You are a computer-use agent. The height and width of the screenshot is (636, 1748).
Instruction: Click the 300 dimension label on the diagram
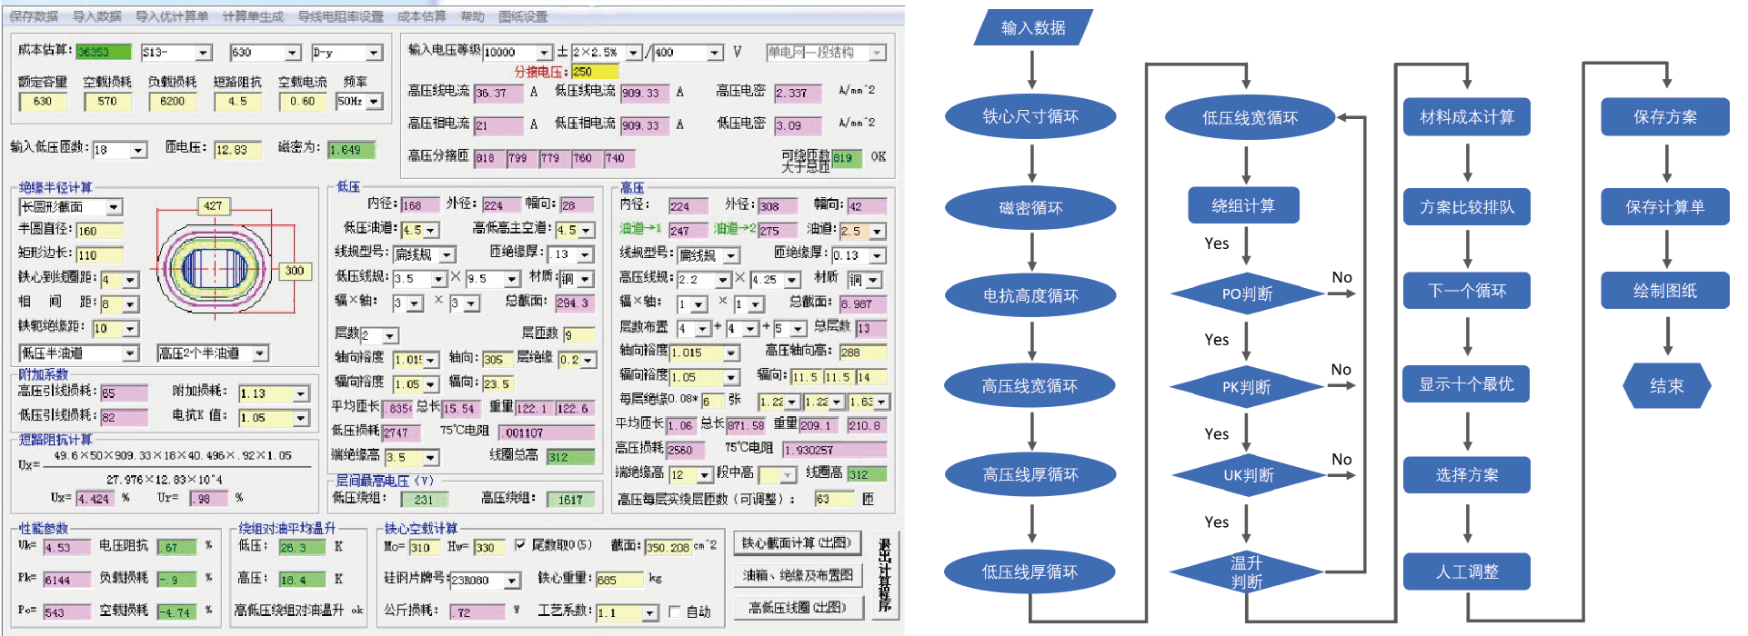point(295,271)
